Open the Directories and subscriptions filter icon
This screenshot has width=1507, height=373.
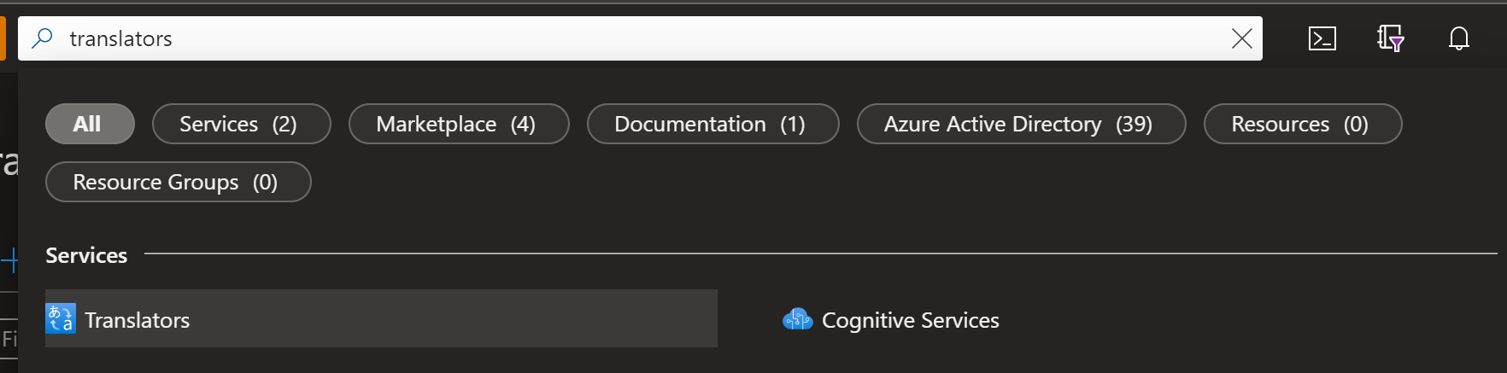click(x=1390, y=38)
